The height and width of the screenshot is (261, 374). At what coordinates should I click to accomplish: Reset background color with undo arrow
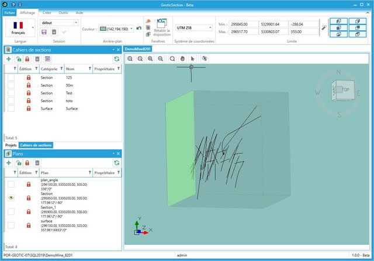139,29
